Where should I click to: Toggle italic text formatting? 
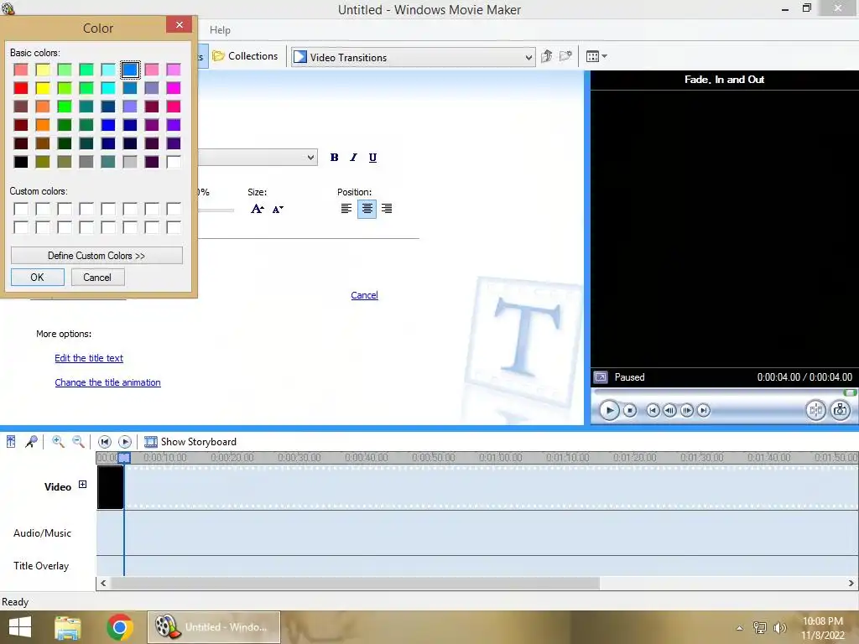point(353,158)
